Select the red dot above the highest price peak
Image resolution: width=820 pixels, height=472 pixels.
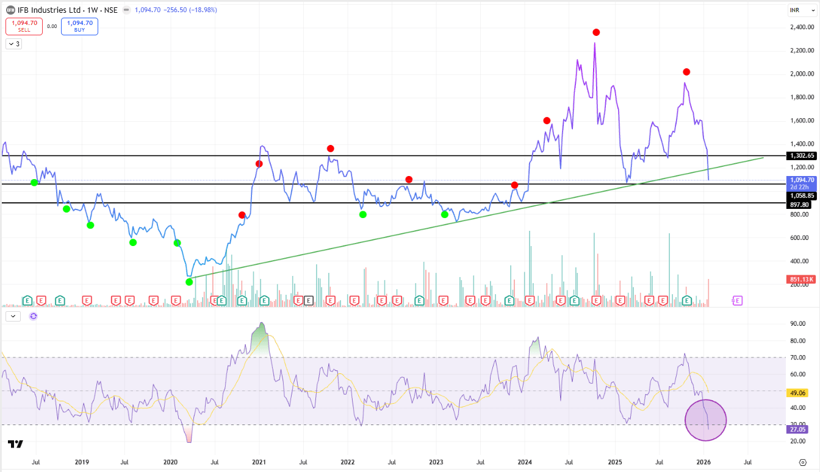point(596,32)
